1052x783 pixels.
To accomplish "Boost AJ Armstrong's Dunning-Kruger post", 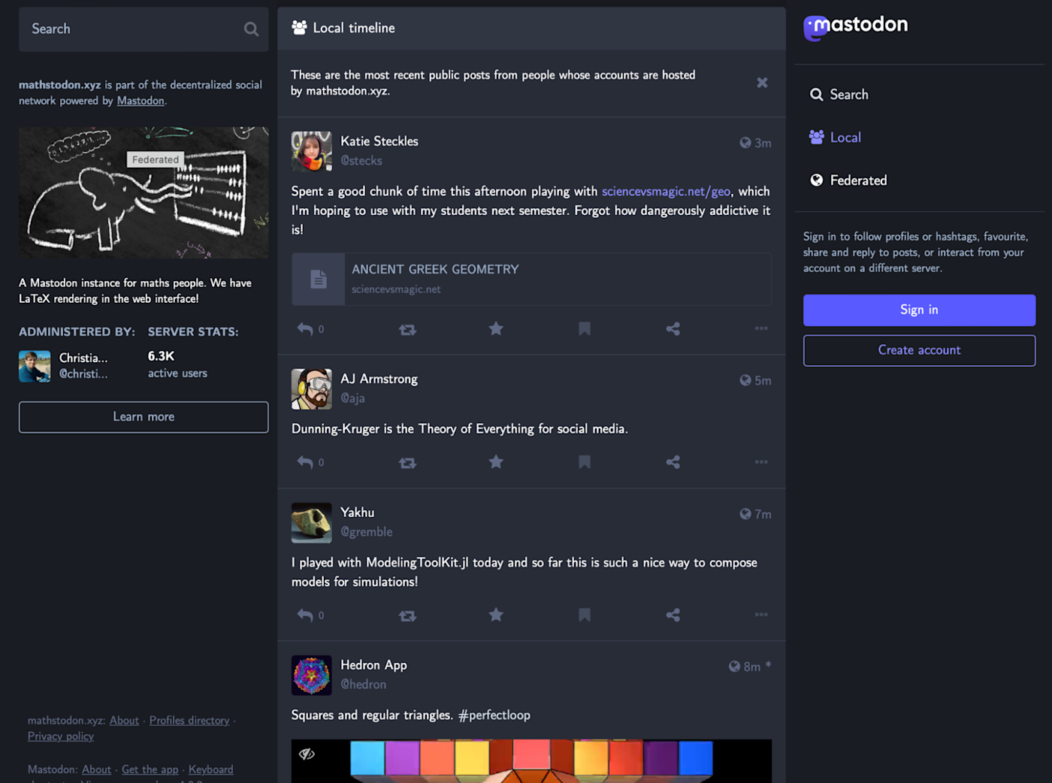I will point(407,463).
